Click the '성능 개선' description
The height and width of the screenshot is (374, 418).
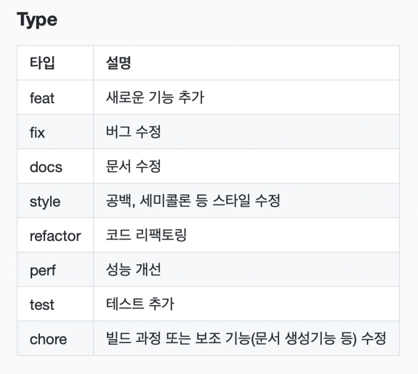(x=133, y=270)
